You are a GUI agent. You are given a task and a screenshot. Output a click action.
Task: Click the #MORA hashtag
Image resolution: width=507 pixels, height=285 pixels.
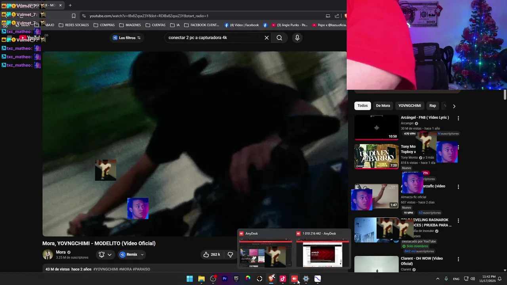click(x=126, y=269)
